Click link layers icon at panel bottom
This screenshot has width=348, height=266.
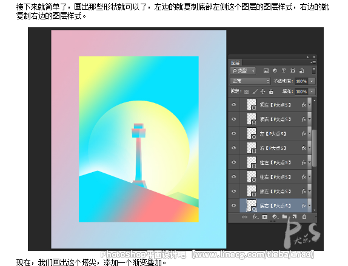[x=244, y=217]
